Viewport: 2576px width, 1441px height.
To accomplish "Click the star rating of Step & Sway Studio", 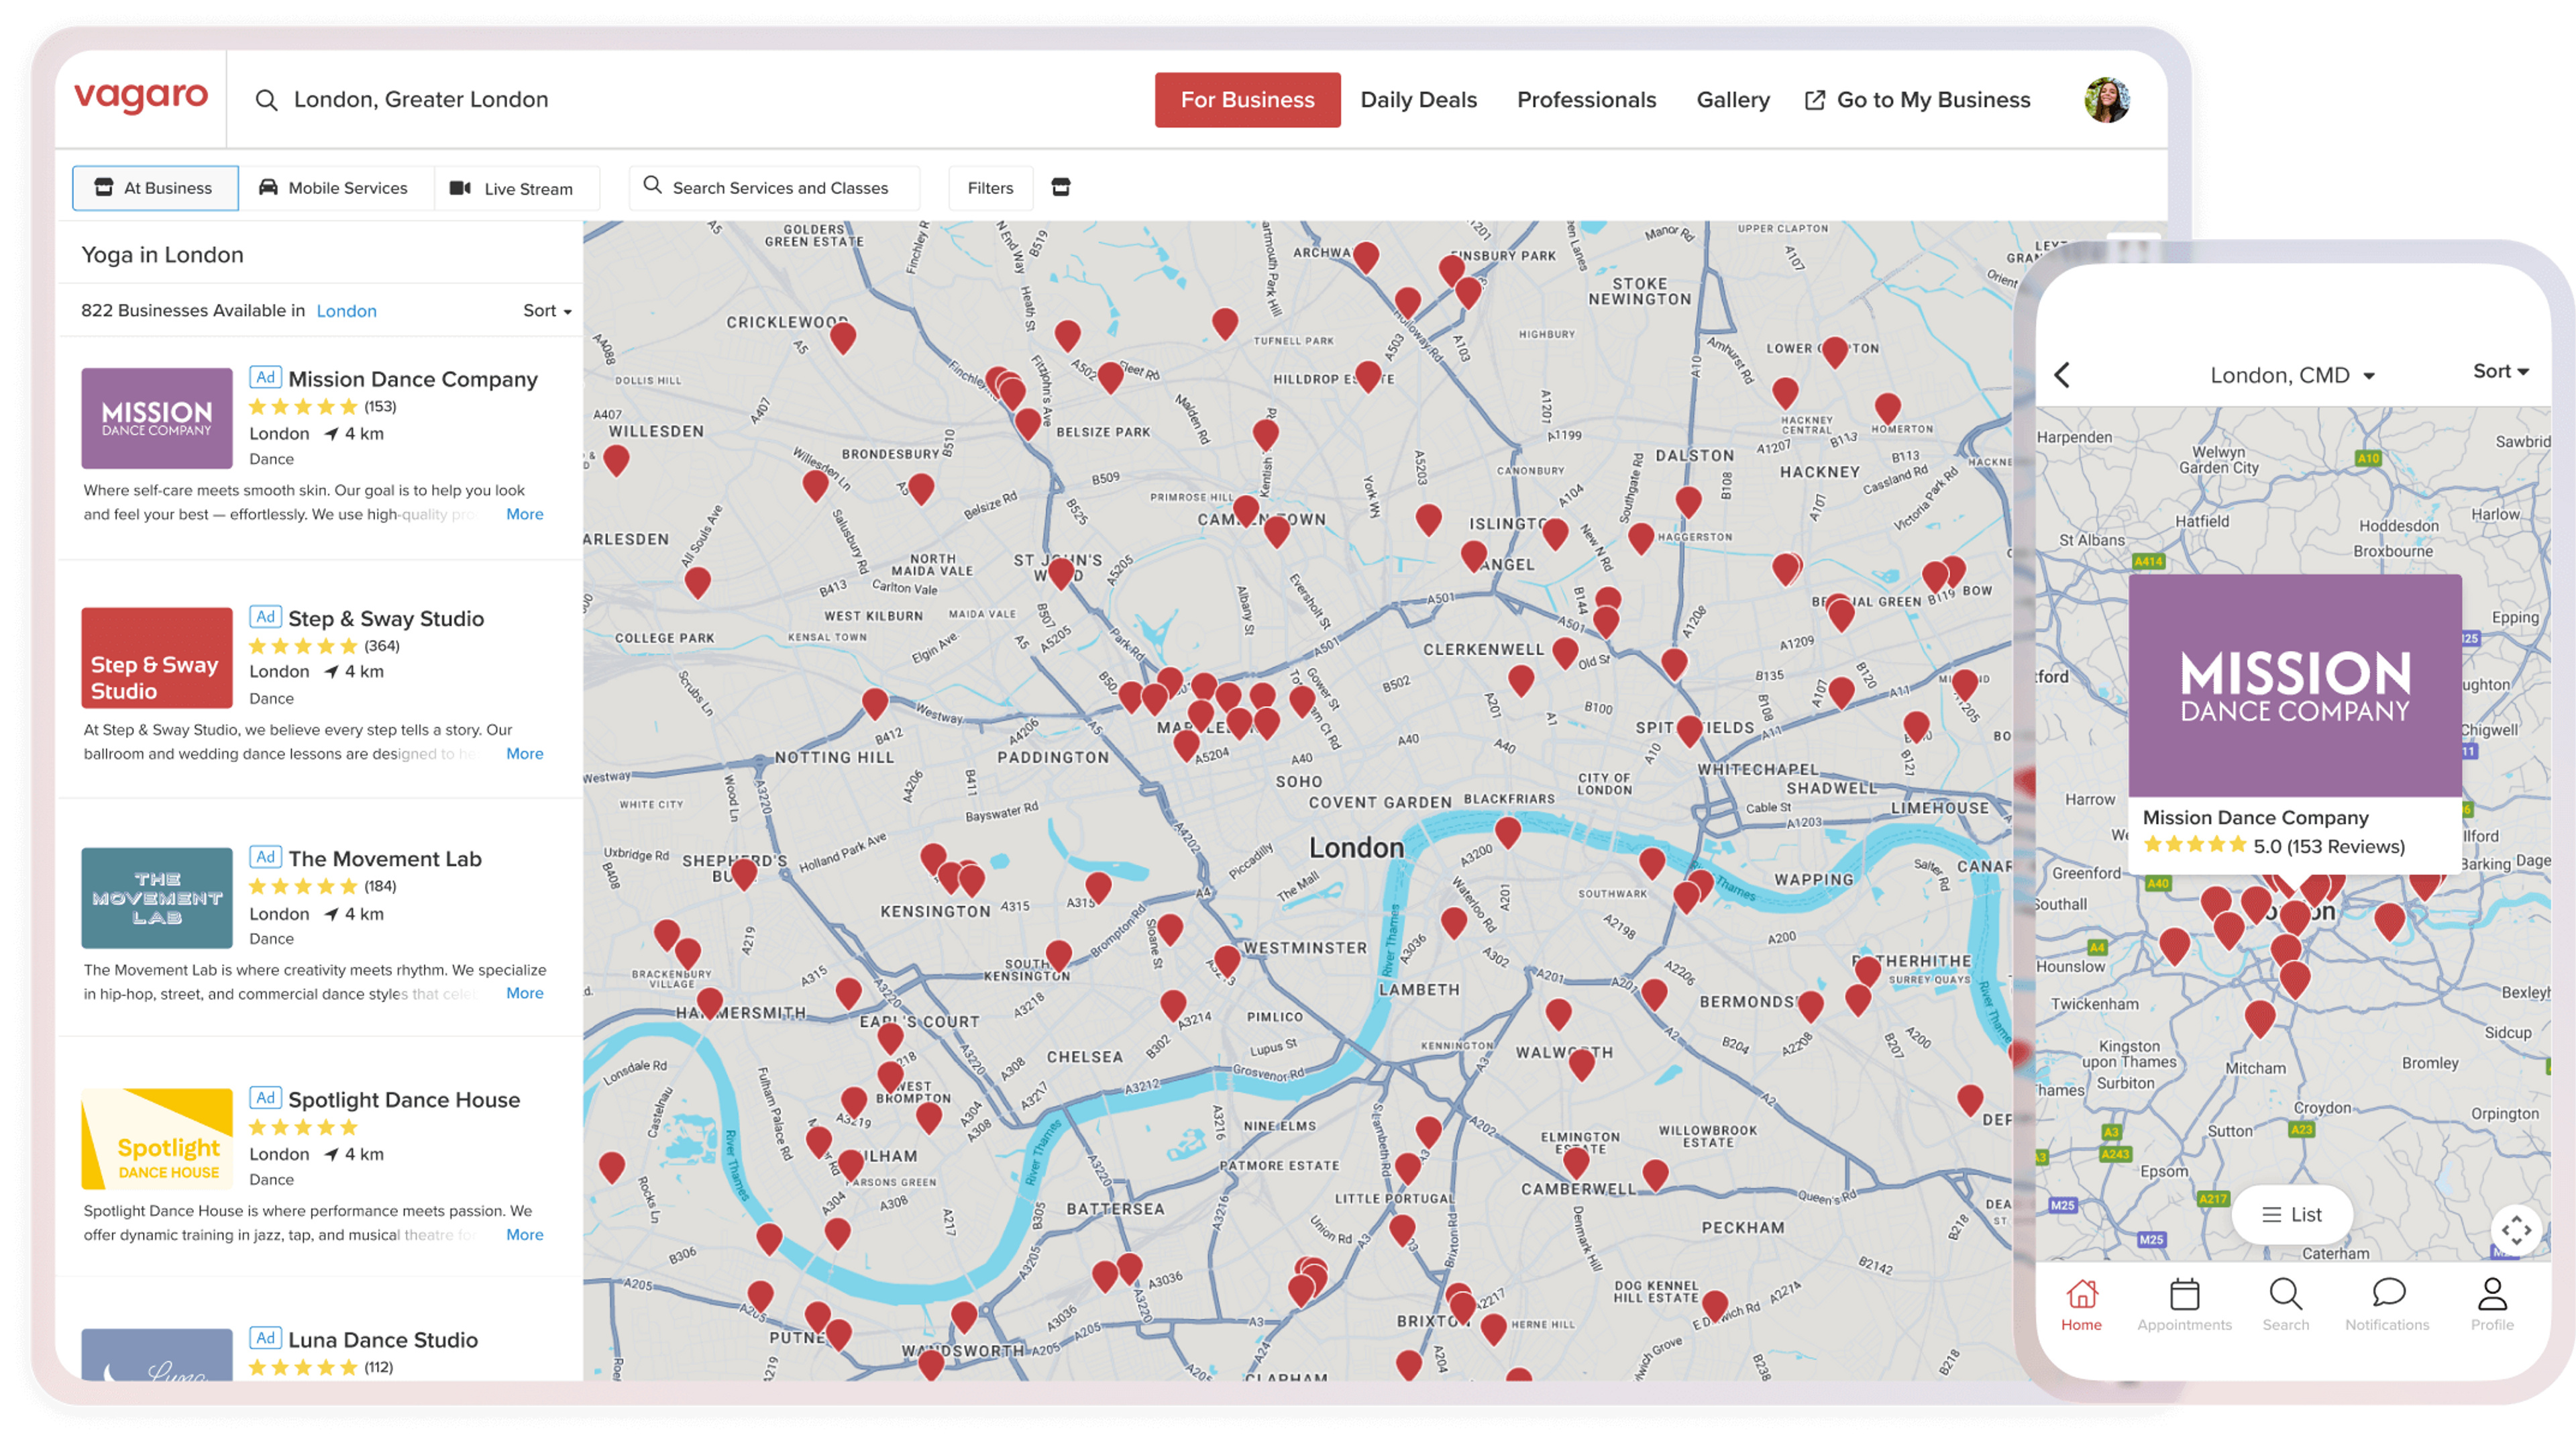I will (302, 646).
